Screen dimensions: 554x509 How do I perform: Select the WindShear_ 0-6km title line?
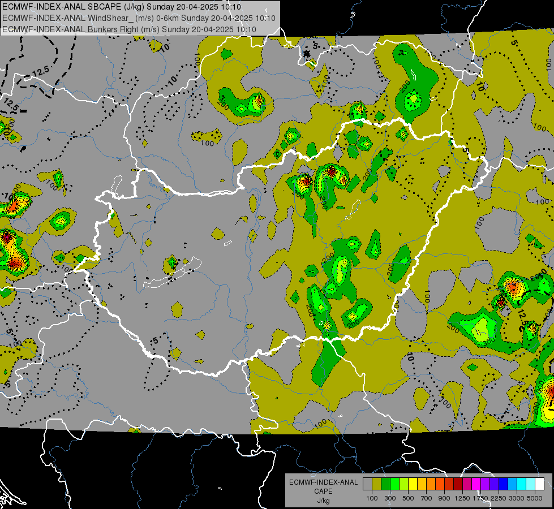pos(139,18)
